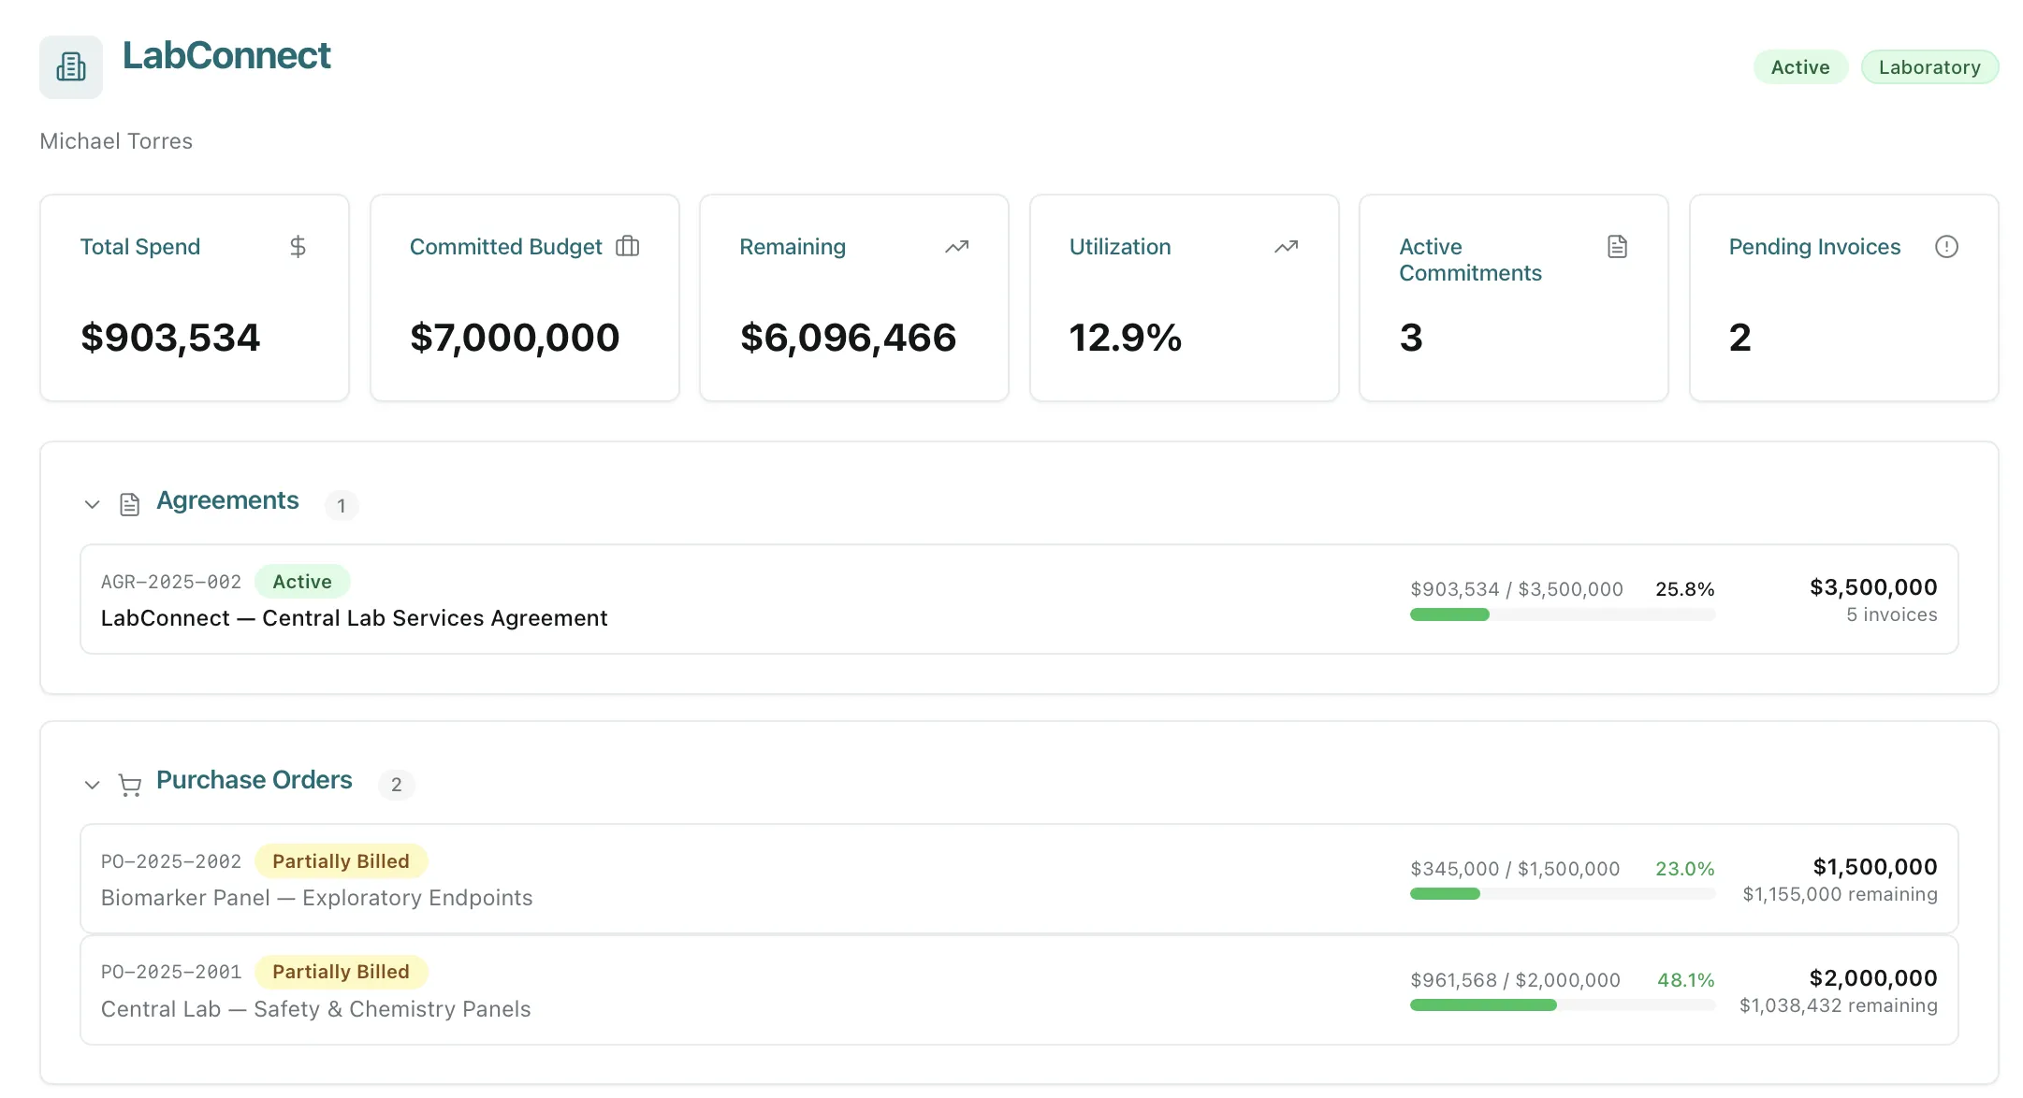
Task: Open LabConnect — Central Lab Services Agreement
Action: click(354, 617)
